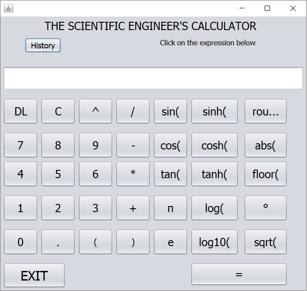The height and width of the screenshot is (291, 307).
Task: Insert the sqrt( function
Action: click(x=265, y=242)
